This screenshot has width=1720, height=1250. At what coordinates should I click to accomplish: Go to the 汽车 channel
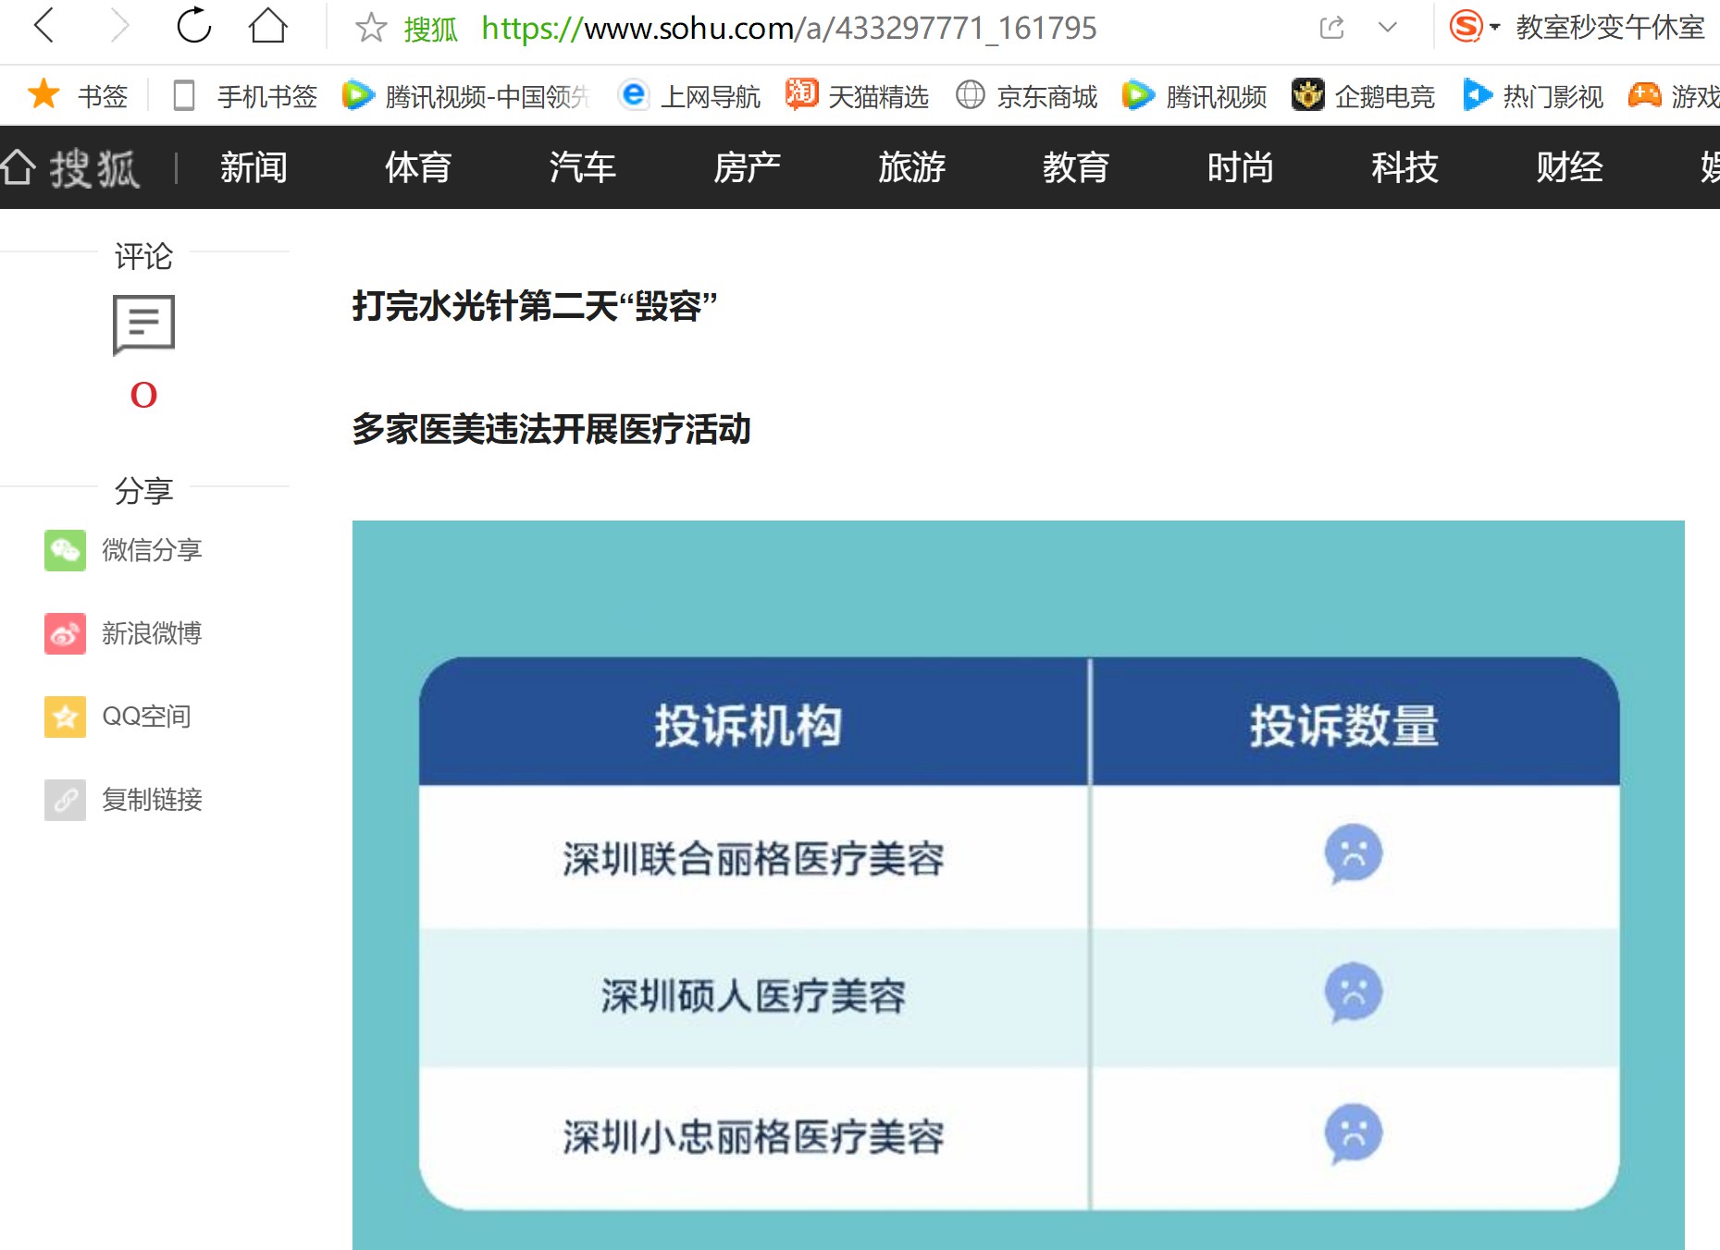583,167
